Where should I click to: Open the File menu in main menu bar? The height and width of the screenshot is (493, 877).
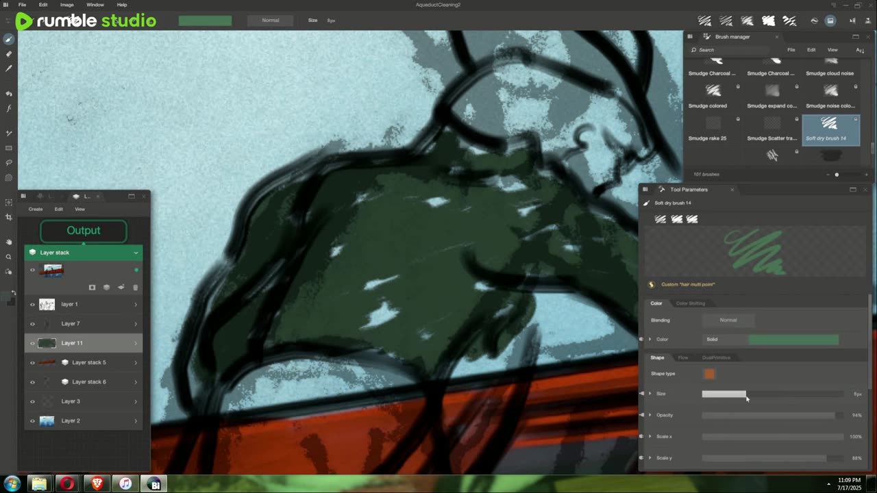(22, 5)
